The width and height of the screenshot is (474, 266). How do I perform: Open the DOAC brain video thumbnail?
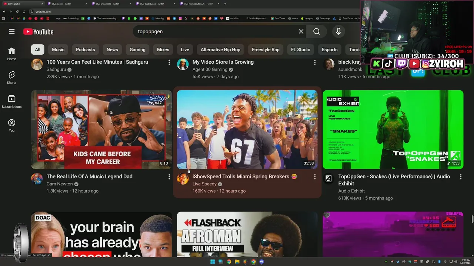[101, 234]
